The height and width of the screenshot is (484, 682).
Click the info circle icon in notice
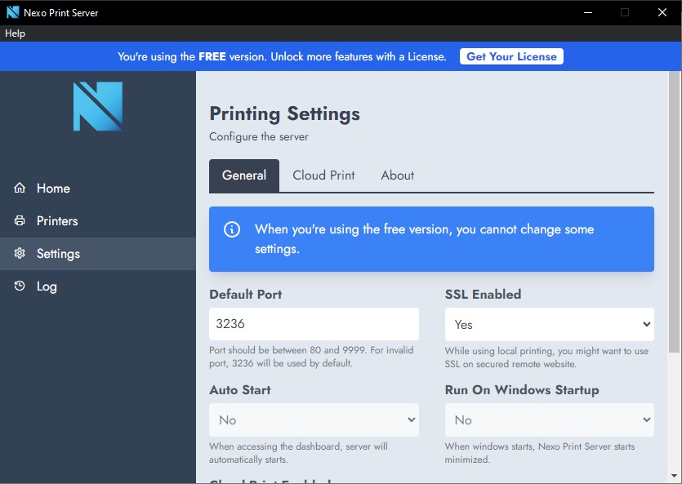coord(231,229)
